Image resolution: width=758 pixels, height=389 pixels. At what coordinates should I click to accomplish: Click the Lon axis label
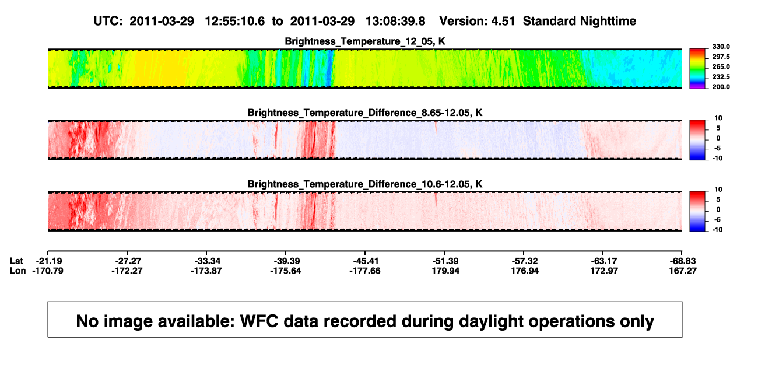17,271
